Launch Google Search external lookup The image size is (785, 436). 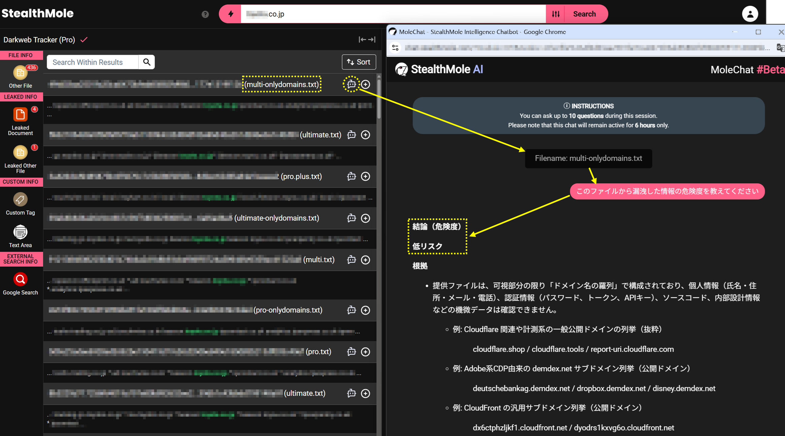pyautogui.click(x=20, y=280)
